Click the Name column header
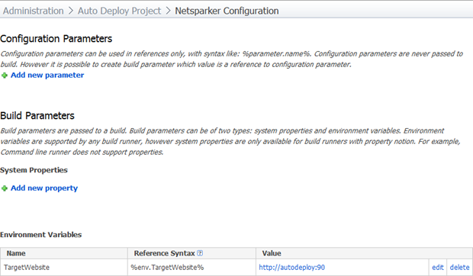Screen dimensions: 473x276 [x=64, y=253]
